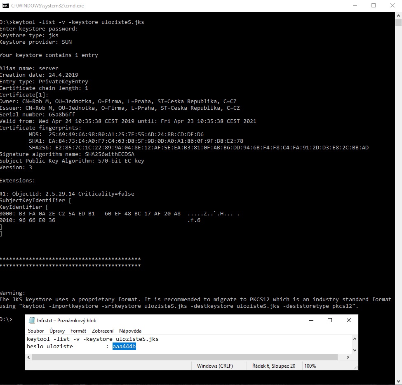402x385 pixels.
Task: Click the 'Signature algorithm name: SHA256withECDSA' line
Action: 67,154
